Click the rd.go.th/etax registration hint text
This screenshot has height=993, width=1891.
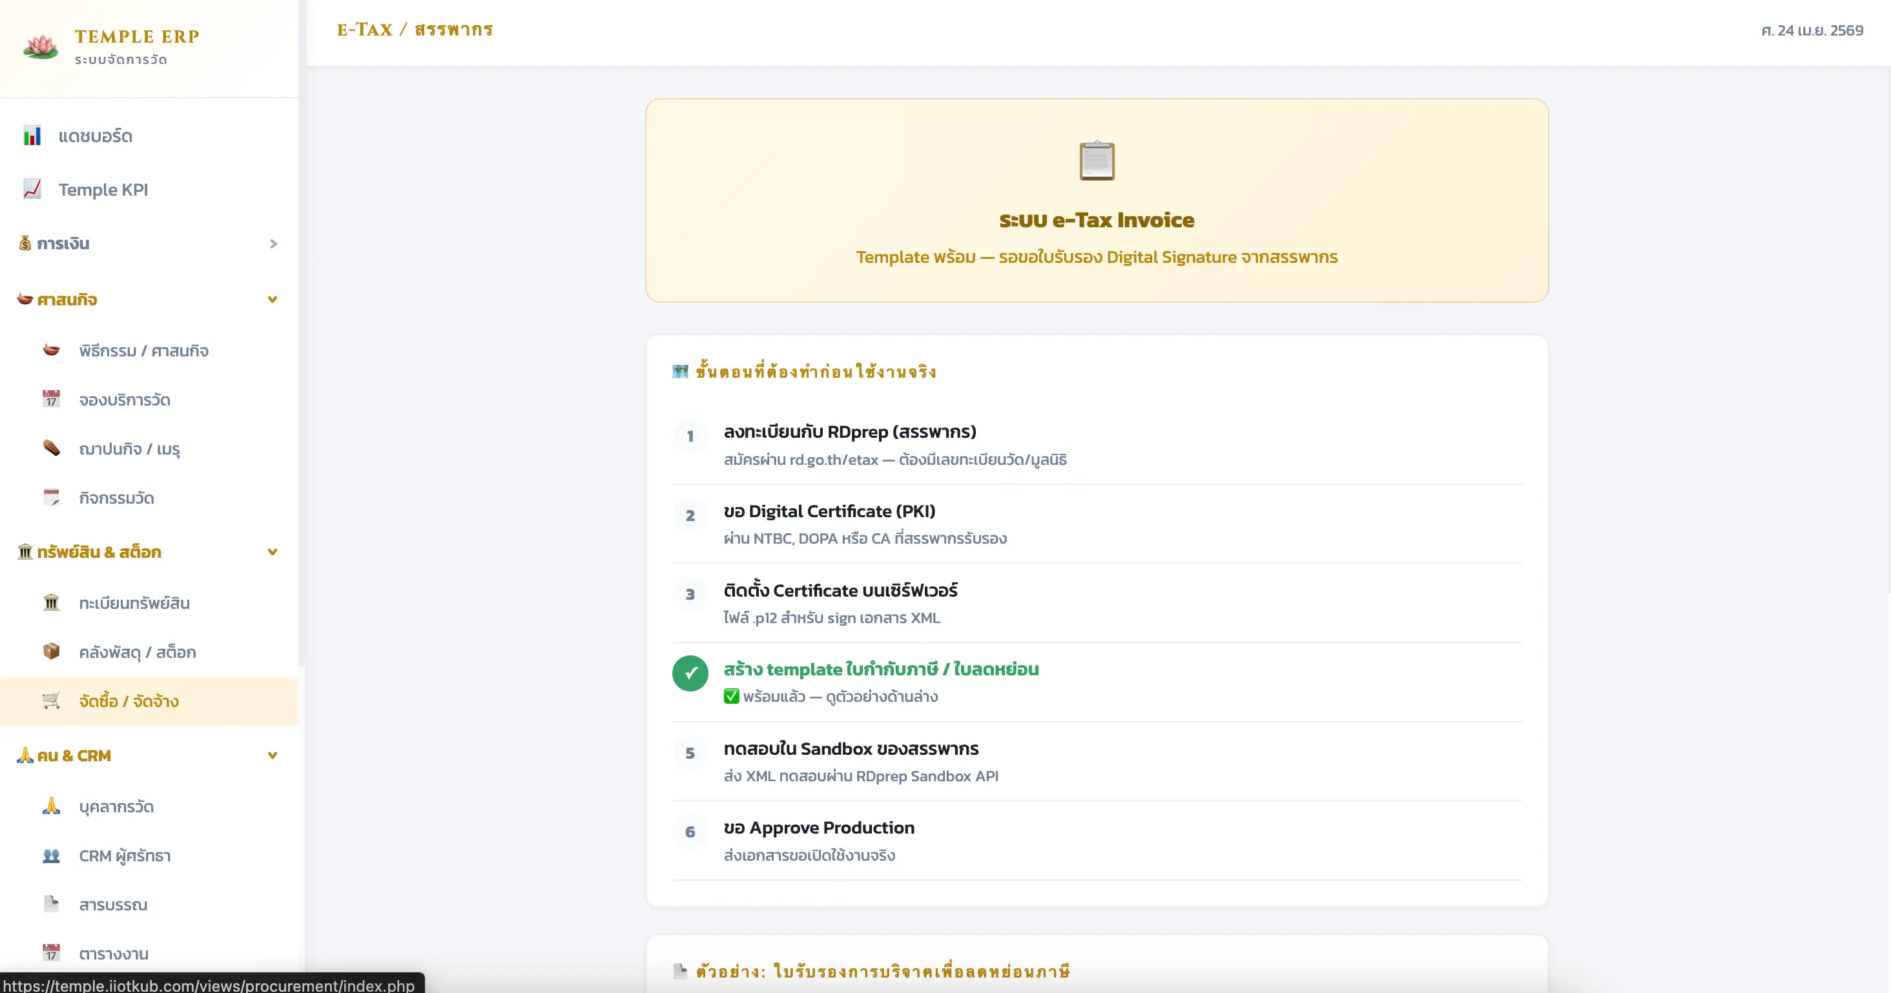[895, 460]
